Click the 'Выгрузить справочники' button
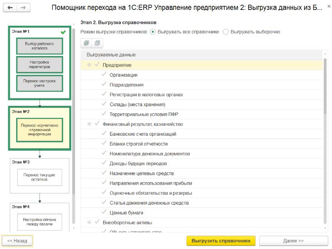This screenshot has width=332, height=249. coord(221,241)
